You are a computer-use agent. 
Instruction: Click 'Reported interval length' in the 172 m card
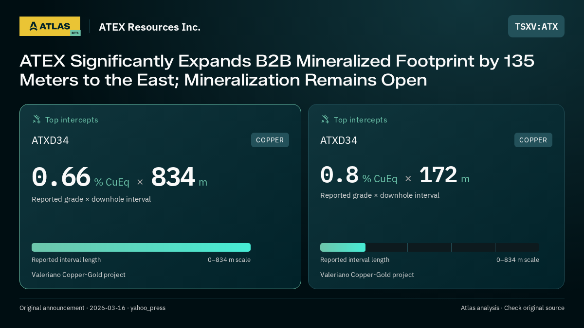coord(355,260)
